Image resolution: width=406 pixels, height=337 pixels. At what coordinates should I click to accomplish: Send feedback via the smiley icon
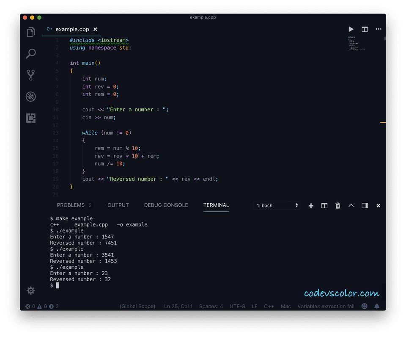[364, 306]
